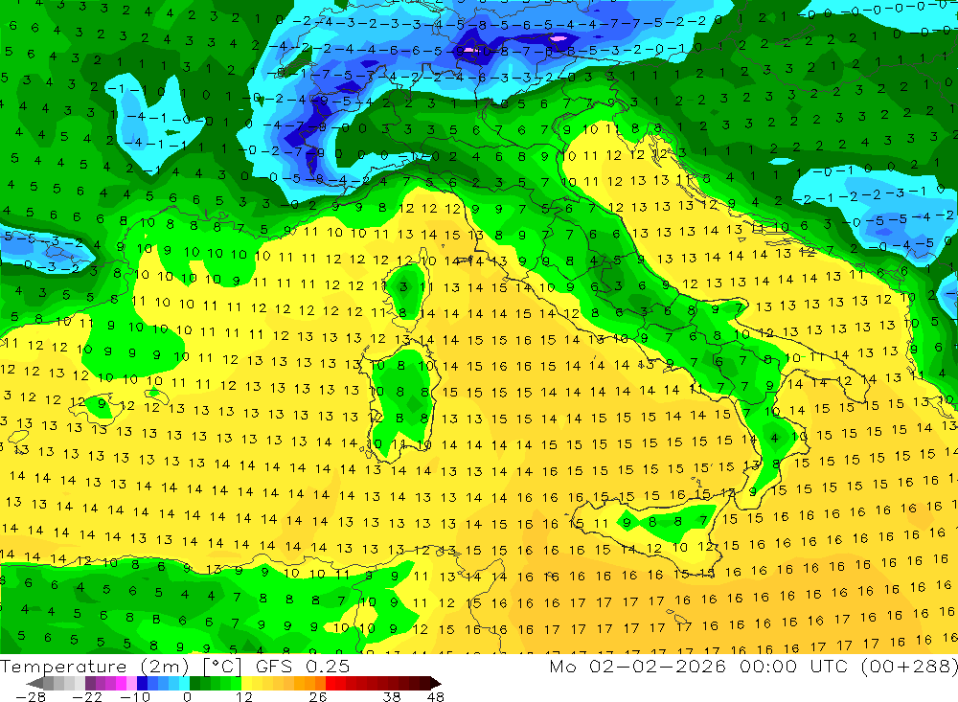
Task: Click the dark right arrow of color bar
Action: coord(436,683)
